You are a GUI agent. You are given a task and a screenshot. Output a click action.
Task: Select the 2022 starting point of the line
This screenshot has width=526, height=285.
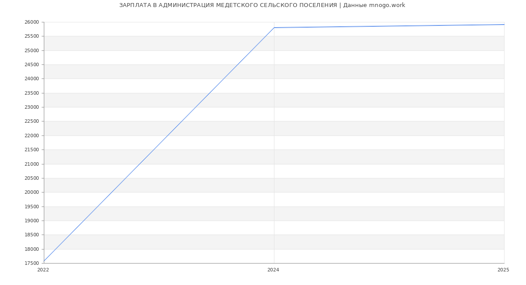[x=44, y=261]
